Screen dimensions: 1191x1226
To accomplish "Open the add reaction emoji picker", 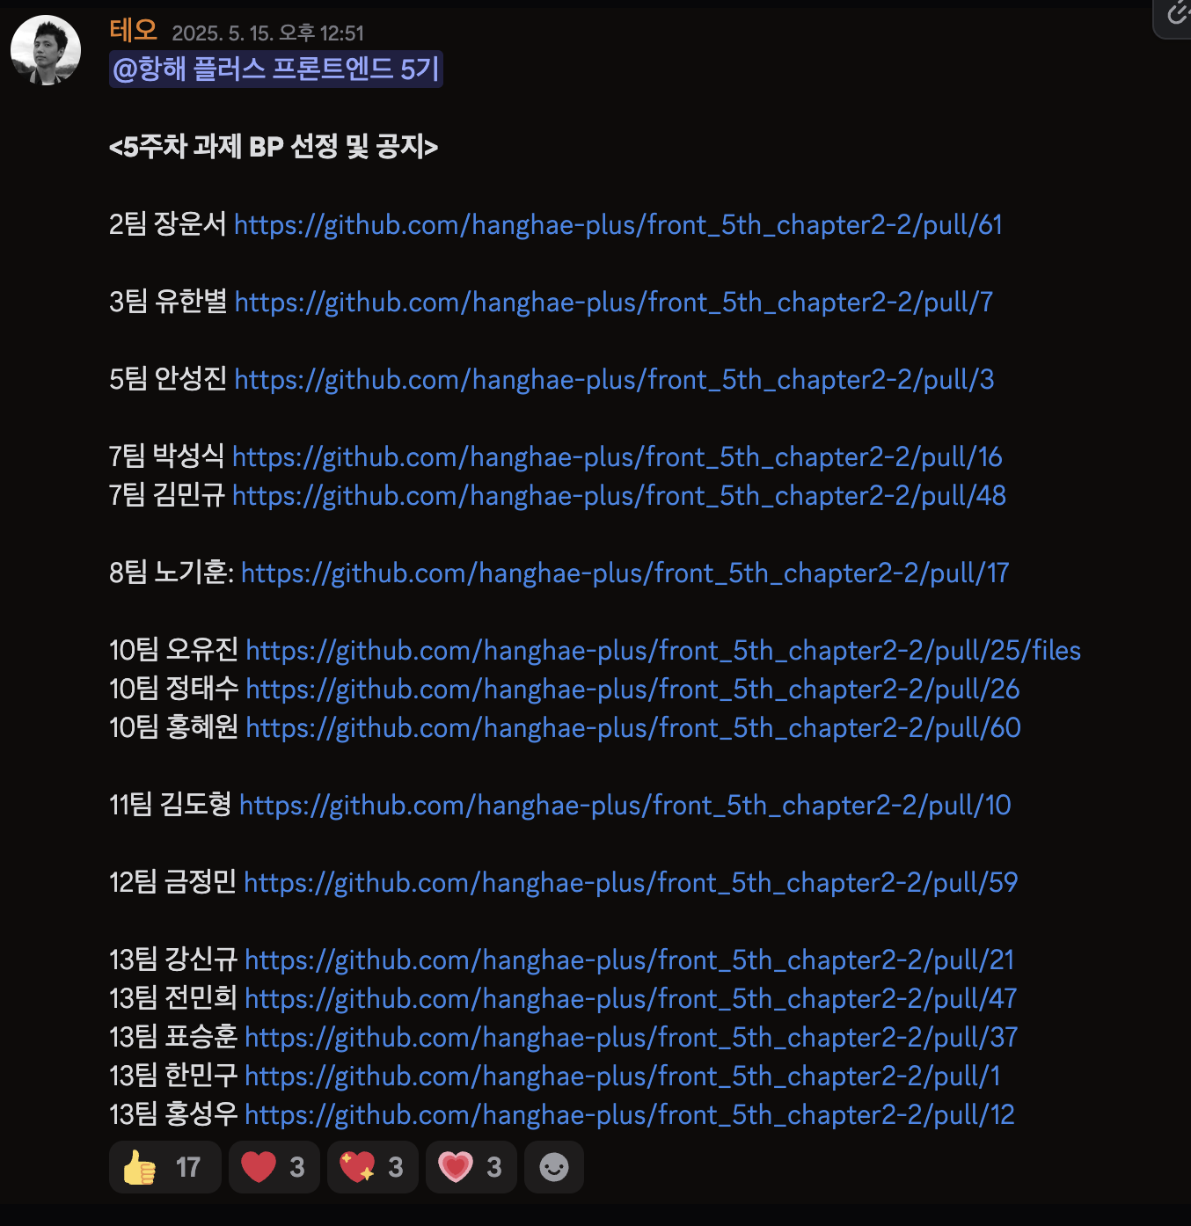I will point(554,1167).
